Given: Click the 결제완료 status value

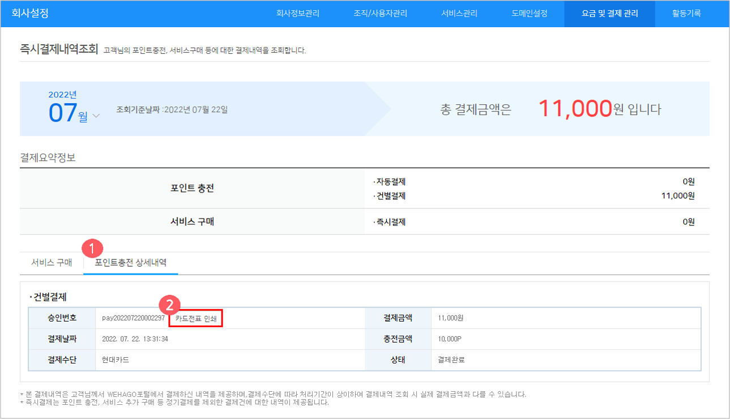Looking at the screenshot, I should (451, 360).
